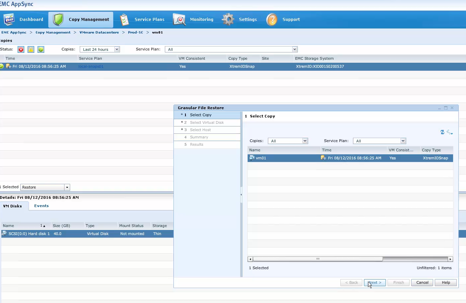The width and height of the screenshot is (466, 303).
Task: Click XtremIO:XIO00150200537 storage system cell
Action: [320, 66]
